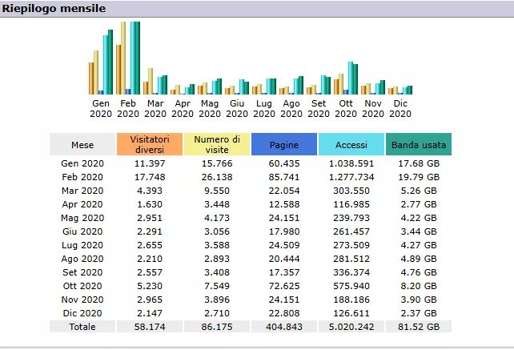The height and width of the screenshot is (350, 514).
Task: Click the orange "Visitatori diversi" column header
Action: click(x=149, y=144)
